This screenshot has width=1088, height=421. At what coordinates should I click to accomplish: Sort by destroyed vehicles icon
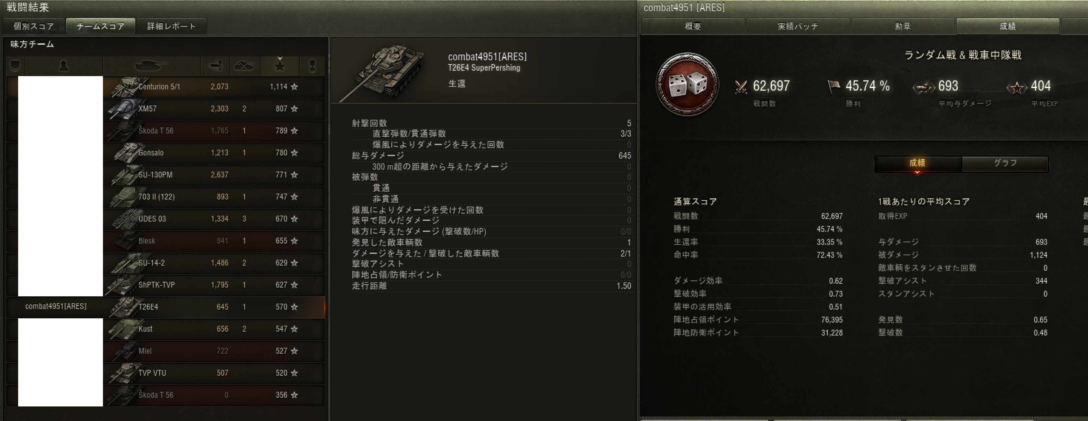(244, 66)
